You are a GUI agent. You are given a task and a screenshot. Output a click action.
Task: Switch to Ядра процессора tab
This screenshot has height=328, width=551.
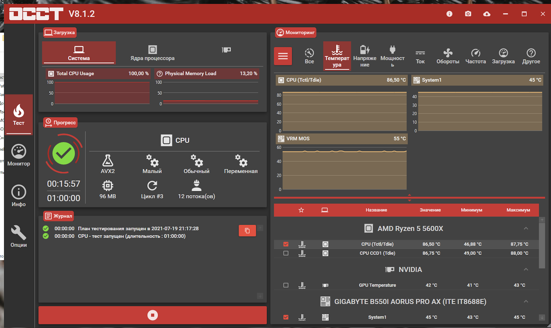tap(152, 53)
